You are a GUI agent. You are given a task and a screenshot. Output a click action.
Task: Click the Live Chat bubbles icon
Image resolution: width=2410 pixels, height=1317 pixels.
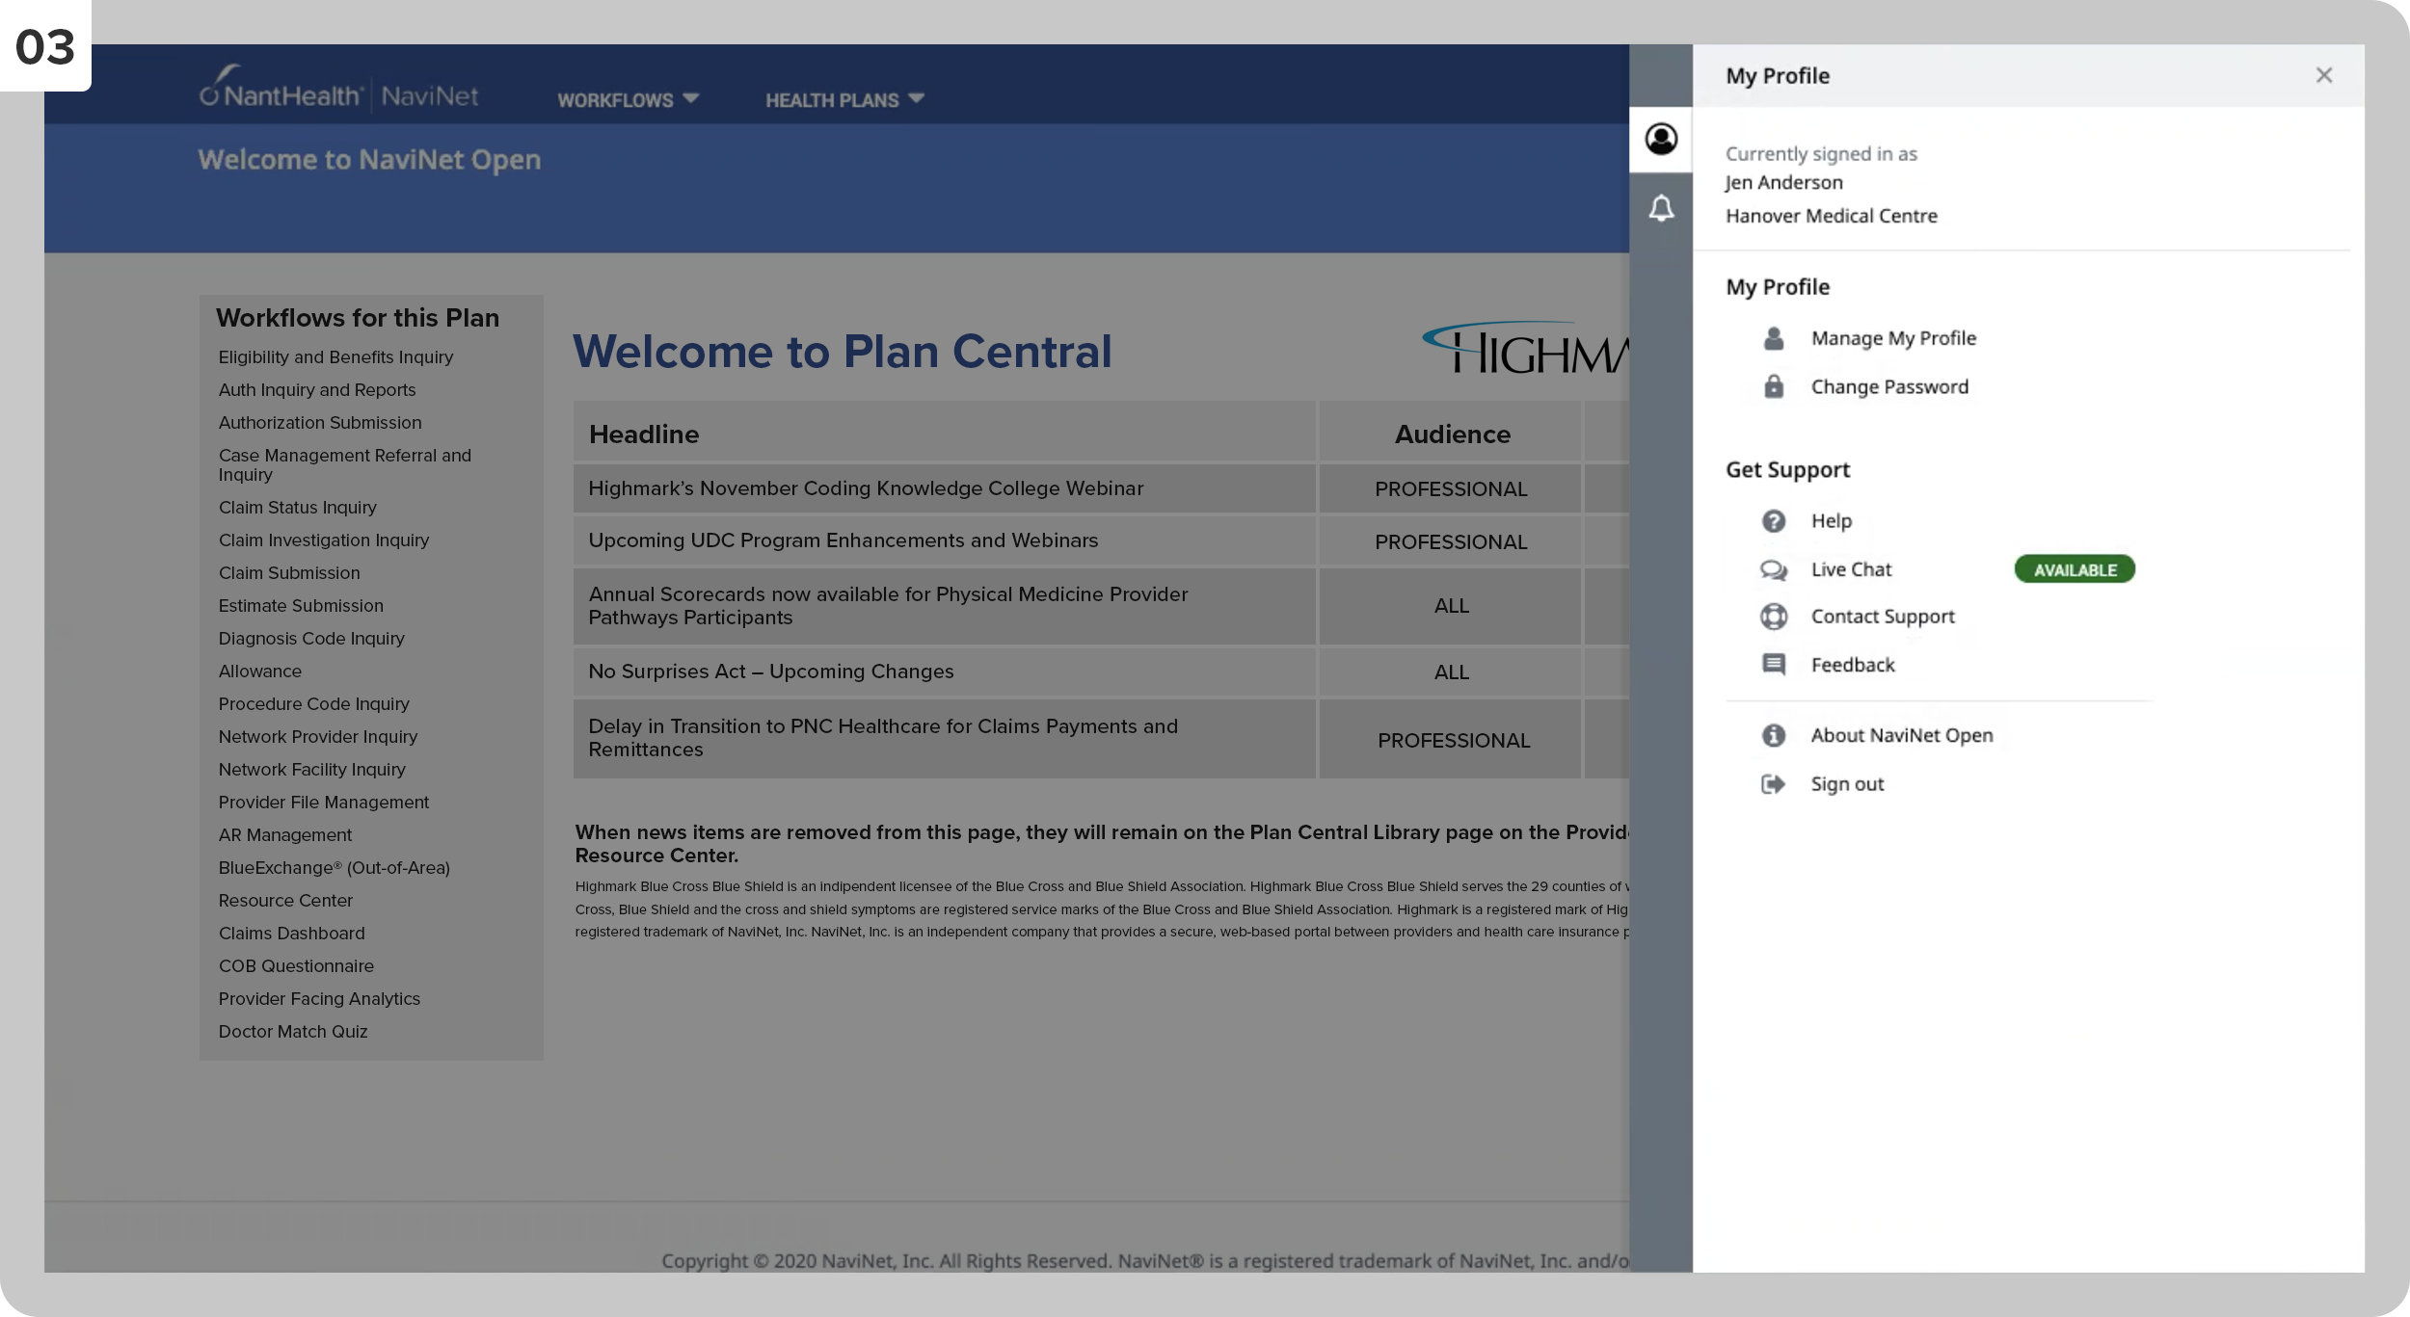pos(1774,569)
